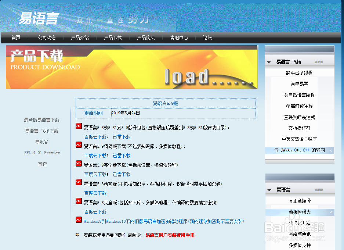Collapse the 易语言.飞扬 panel triangle
Viewport: 344px width, 250px height.
coord(269,62)
